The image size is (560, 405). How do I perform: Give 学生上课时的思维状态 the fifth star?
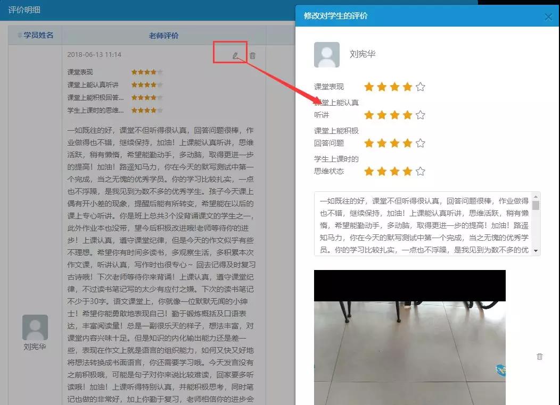point(421,171)
